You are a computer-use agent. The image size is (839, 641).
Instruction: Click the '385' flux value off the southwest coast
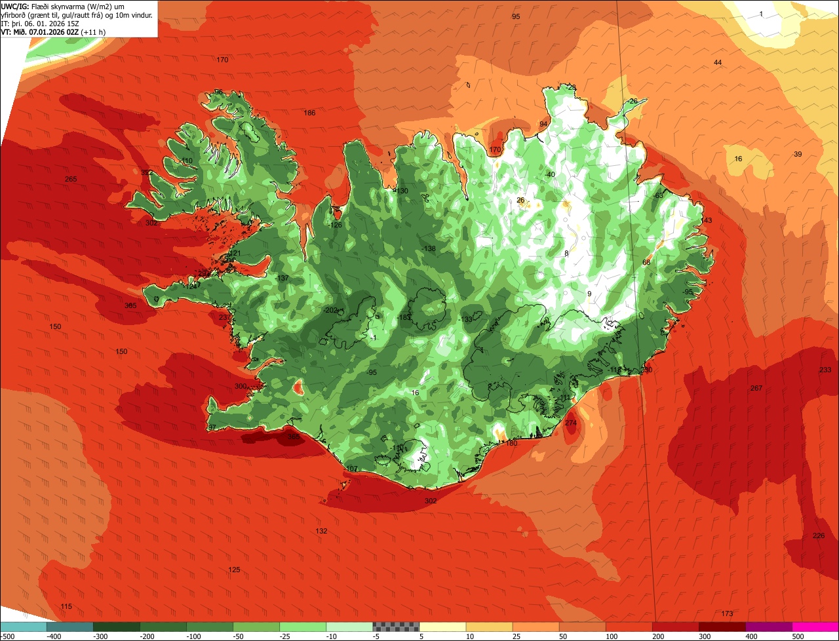coord(294,437)
